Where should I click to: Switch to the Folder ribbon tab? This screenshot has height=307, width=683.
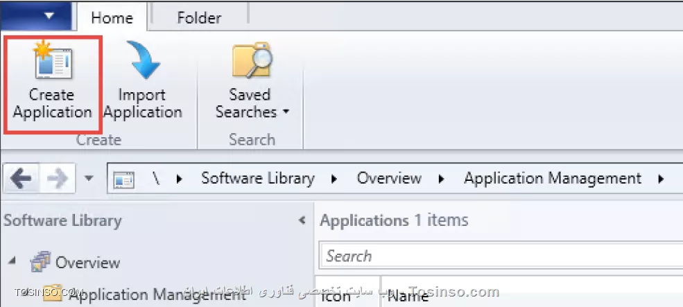(199, 17)
